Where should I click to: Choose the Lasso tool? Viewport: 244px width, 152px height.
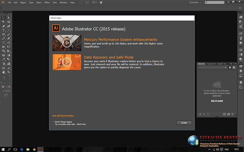pos(9,22)
